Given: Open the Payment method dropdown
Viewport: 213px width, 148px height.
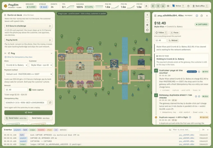Looking at the screenshot, I should coord(28,74).
